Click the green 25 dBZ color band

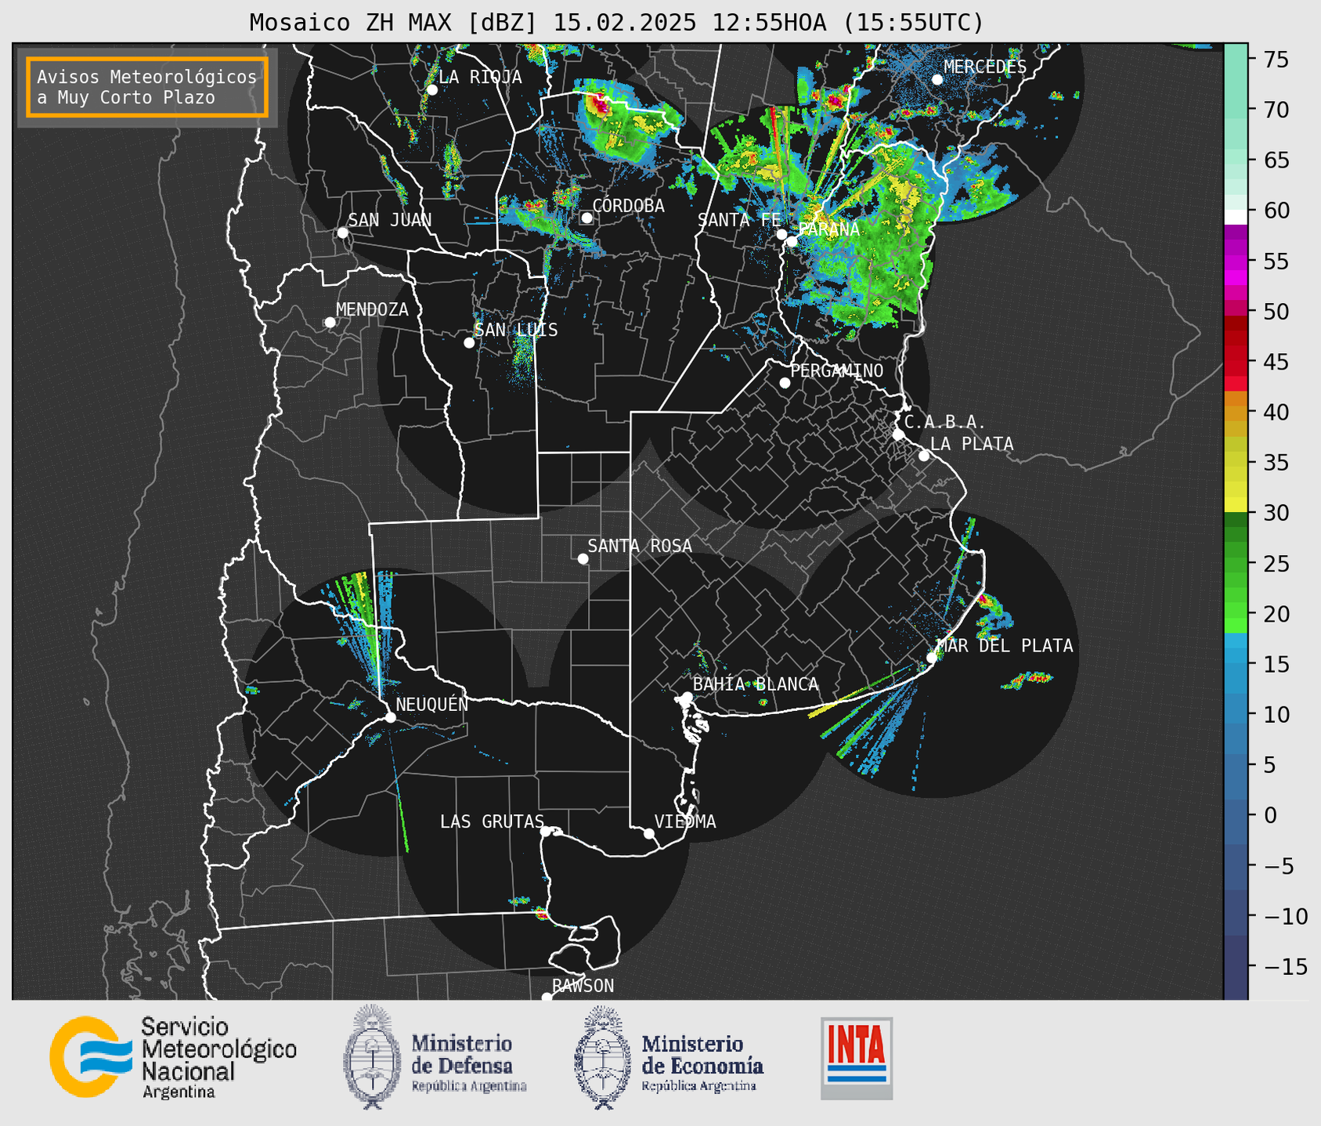[x=1236, y=565]
